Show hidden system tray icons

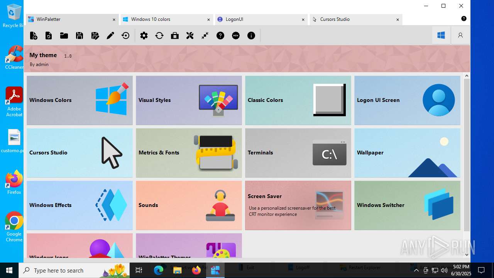tap(416, 270)
